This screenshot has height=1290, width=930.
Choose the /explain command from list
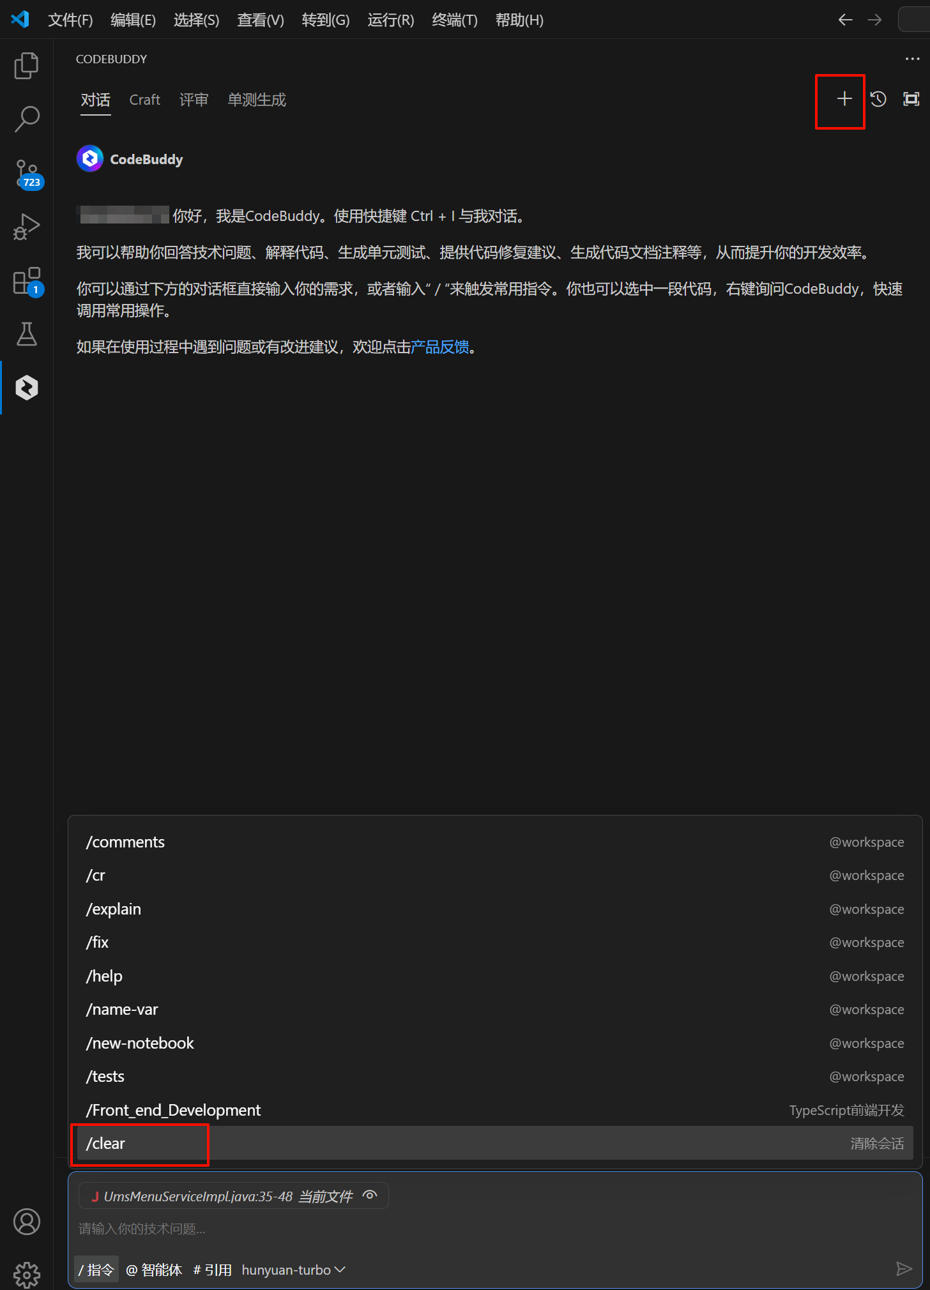point(114,909)
